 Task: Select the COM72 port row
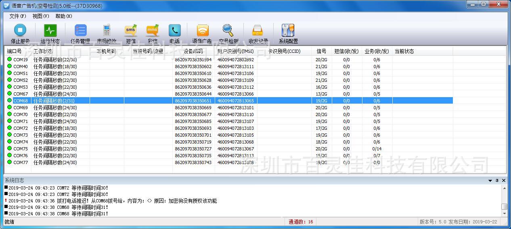coord(229,128)
